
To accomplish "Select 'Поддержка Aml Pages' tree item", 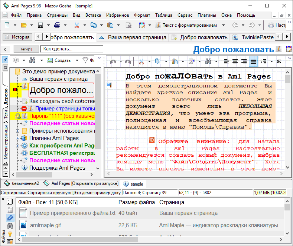I will click(x=57, y=168).
